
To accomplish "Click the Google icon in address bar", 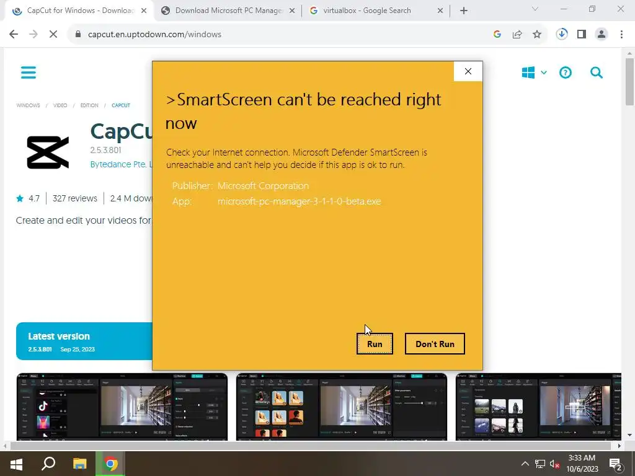I will click(497, 35).
